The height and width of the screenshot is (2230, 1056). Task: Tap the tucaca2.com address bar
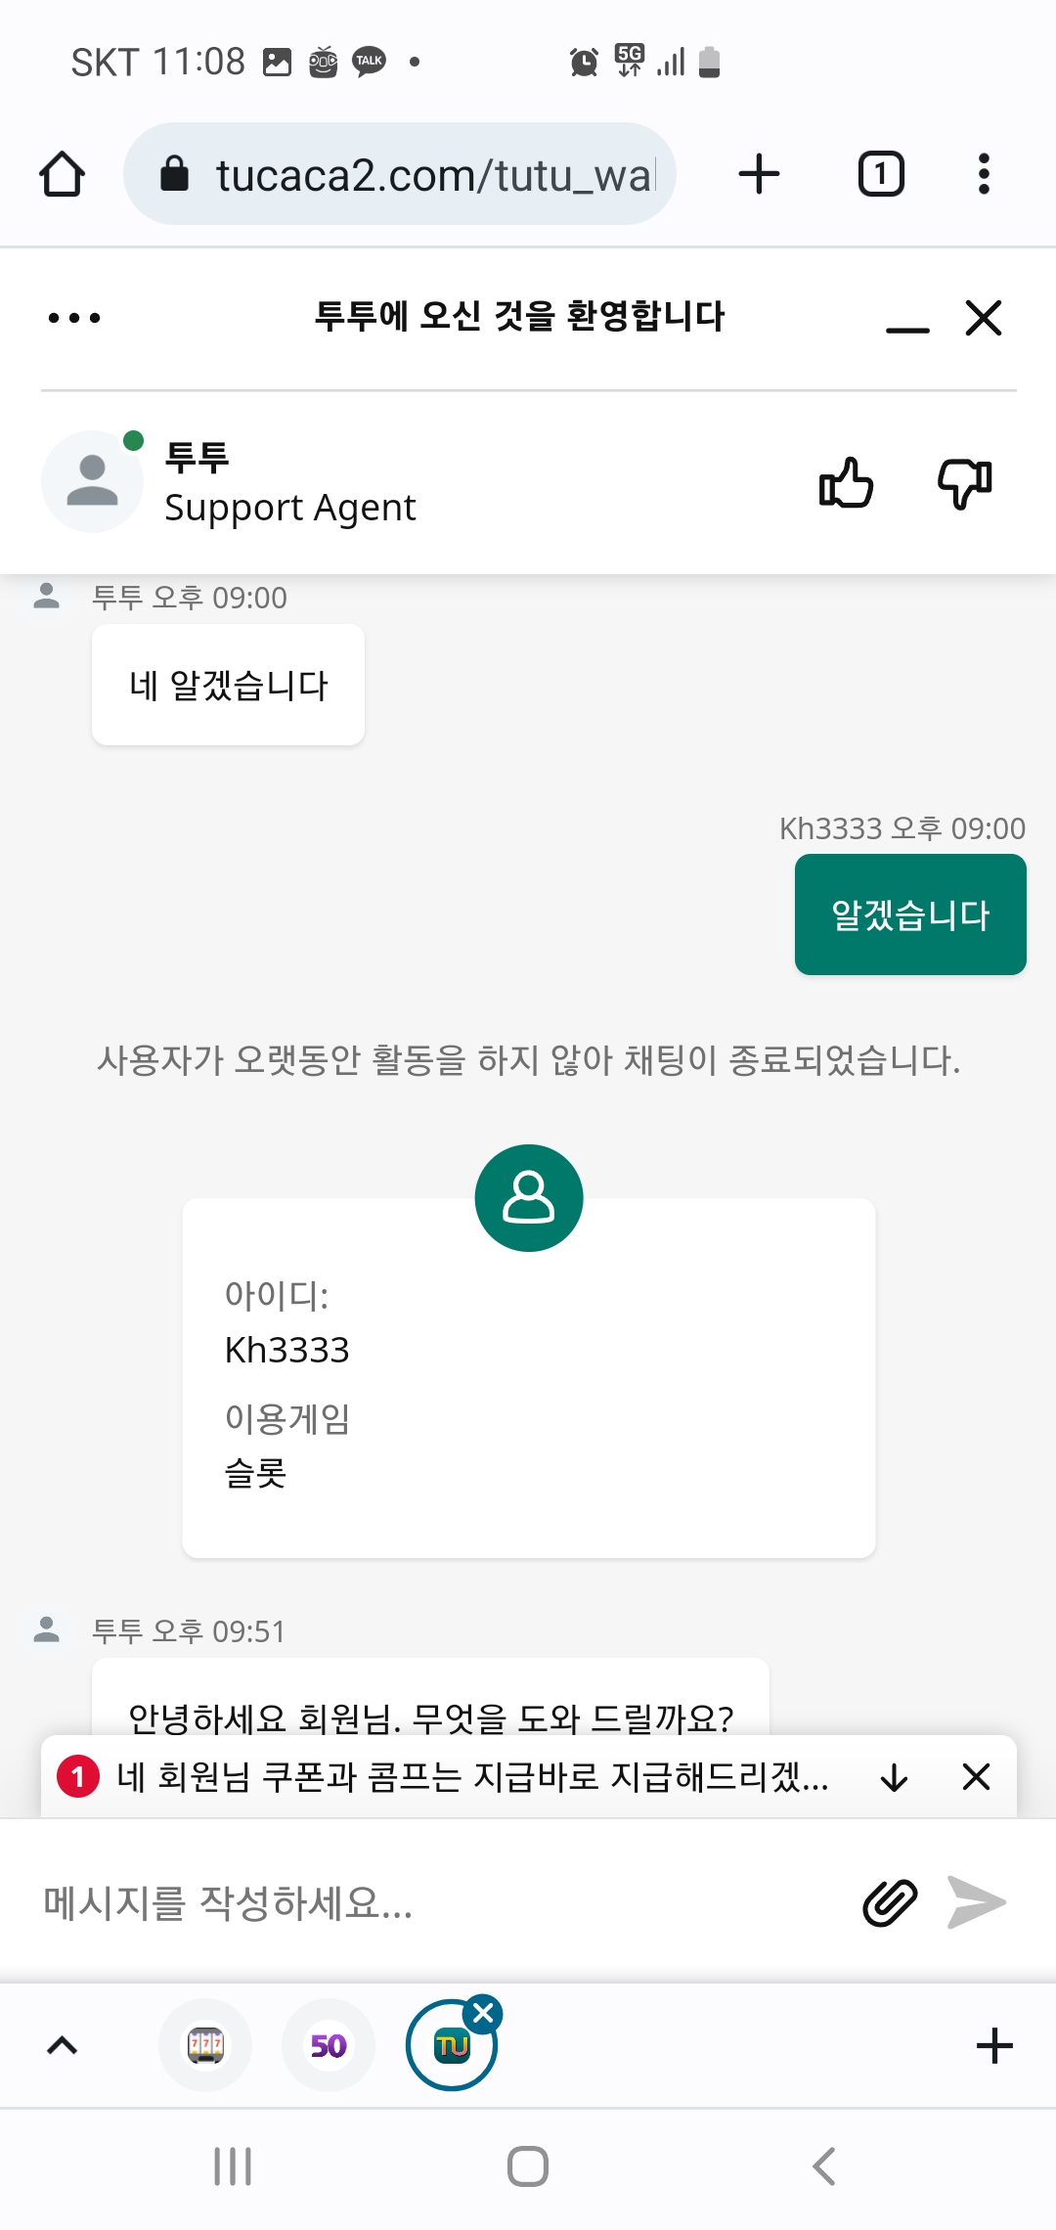click(x=400, y=174)
